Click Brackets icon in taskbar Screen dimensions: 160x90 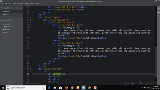pyautogui.click(x=83, y=88)
